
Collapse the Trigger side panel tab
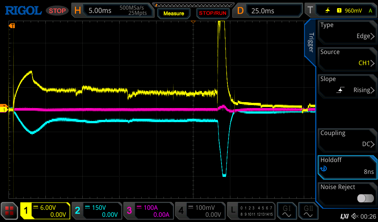click(310, 43)
